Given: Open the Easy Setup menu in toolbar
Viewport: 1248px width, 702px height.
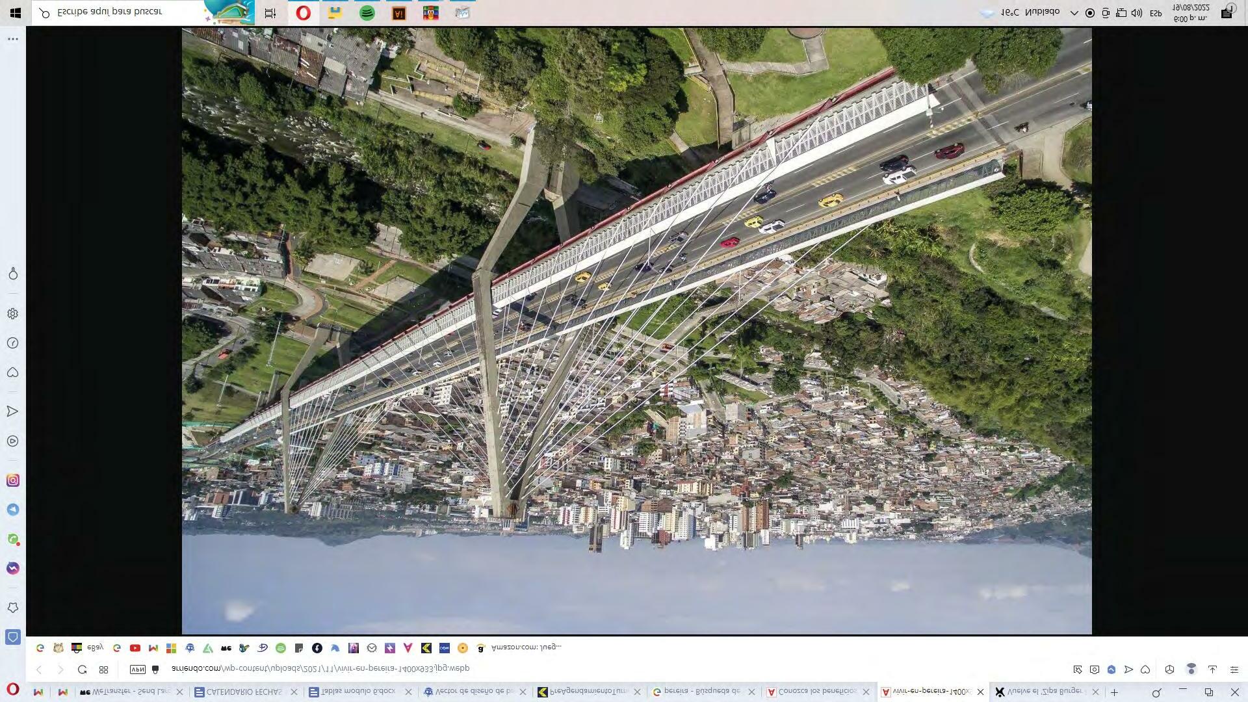Looking at the screenshot, I should click(x=1234, y=669).
